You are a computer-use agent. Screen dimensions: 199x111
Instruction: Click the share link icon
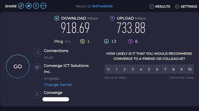pyautogui.click(x=21, y=6)
